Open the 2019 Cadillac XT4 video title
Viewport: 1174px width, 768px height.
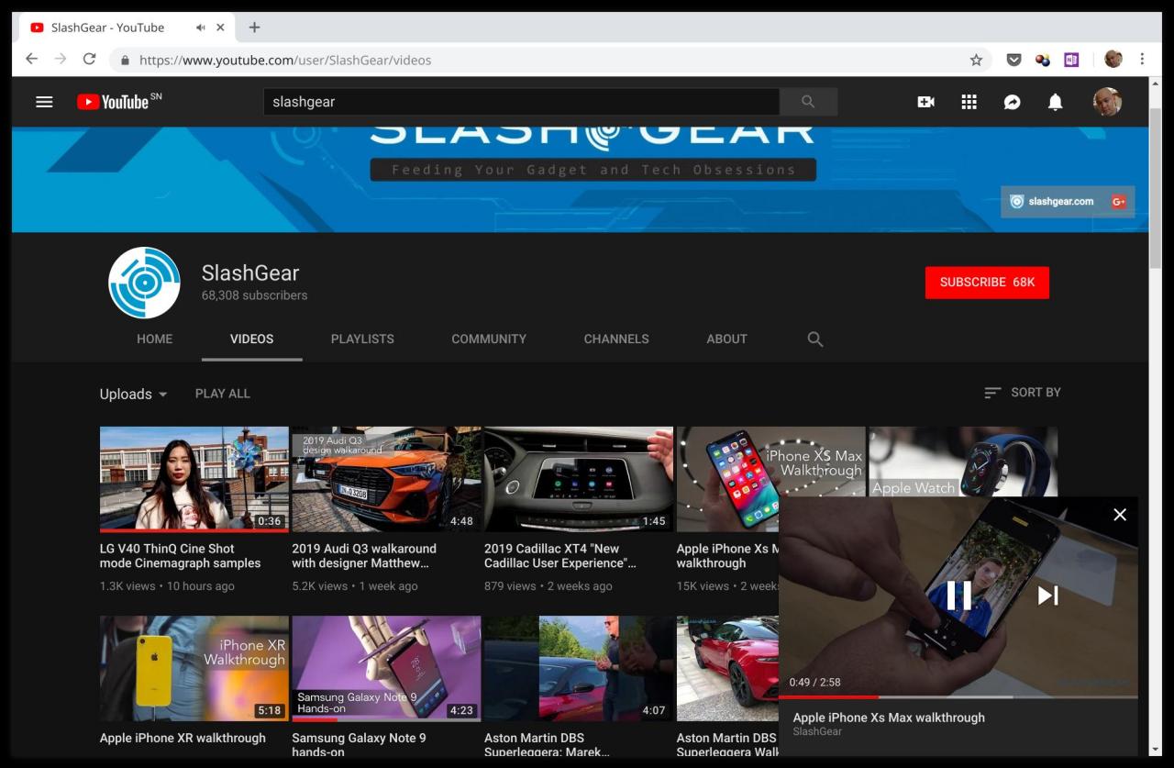click(x=560, y=556)
